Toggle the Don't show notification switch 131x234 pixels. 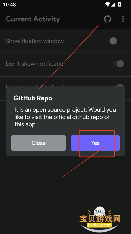click(x=118, y=64)
